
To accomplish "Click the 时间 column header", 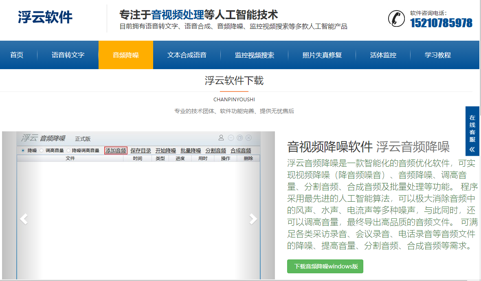I will coord(137,159).
